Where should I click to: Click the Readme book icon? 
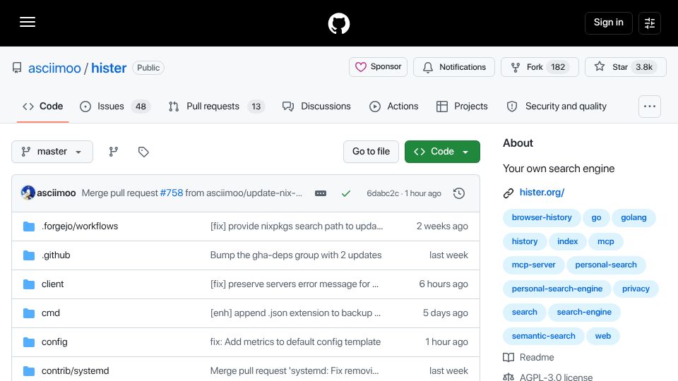click(x=509, y=357)
